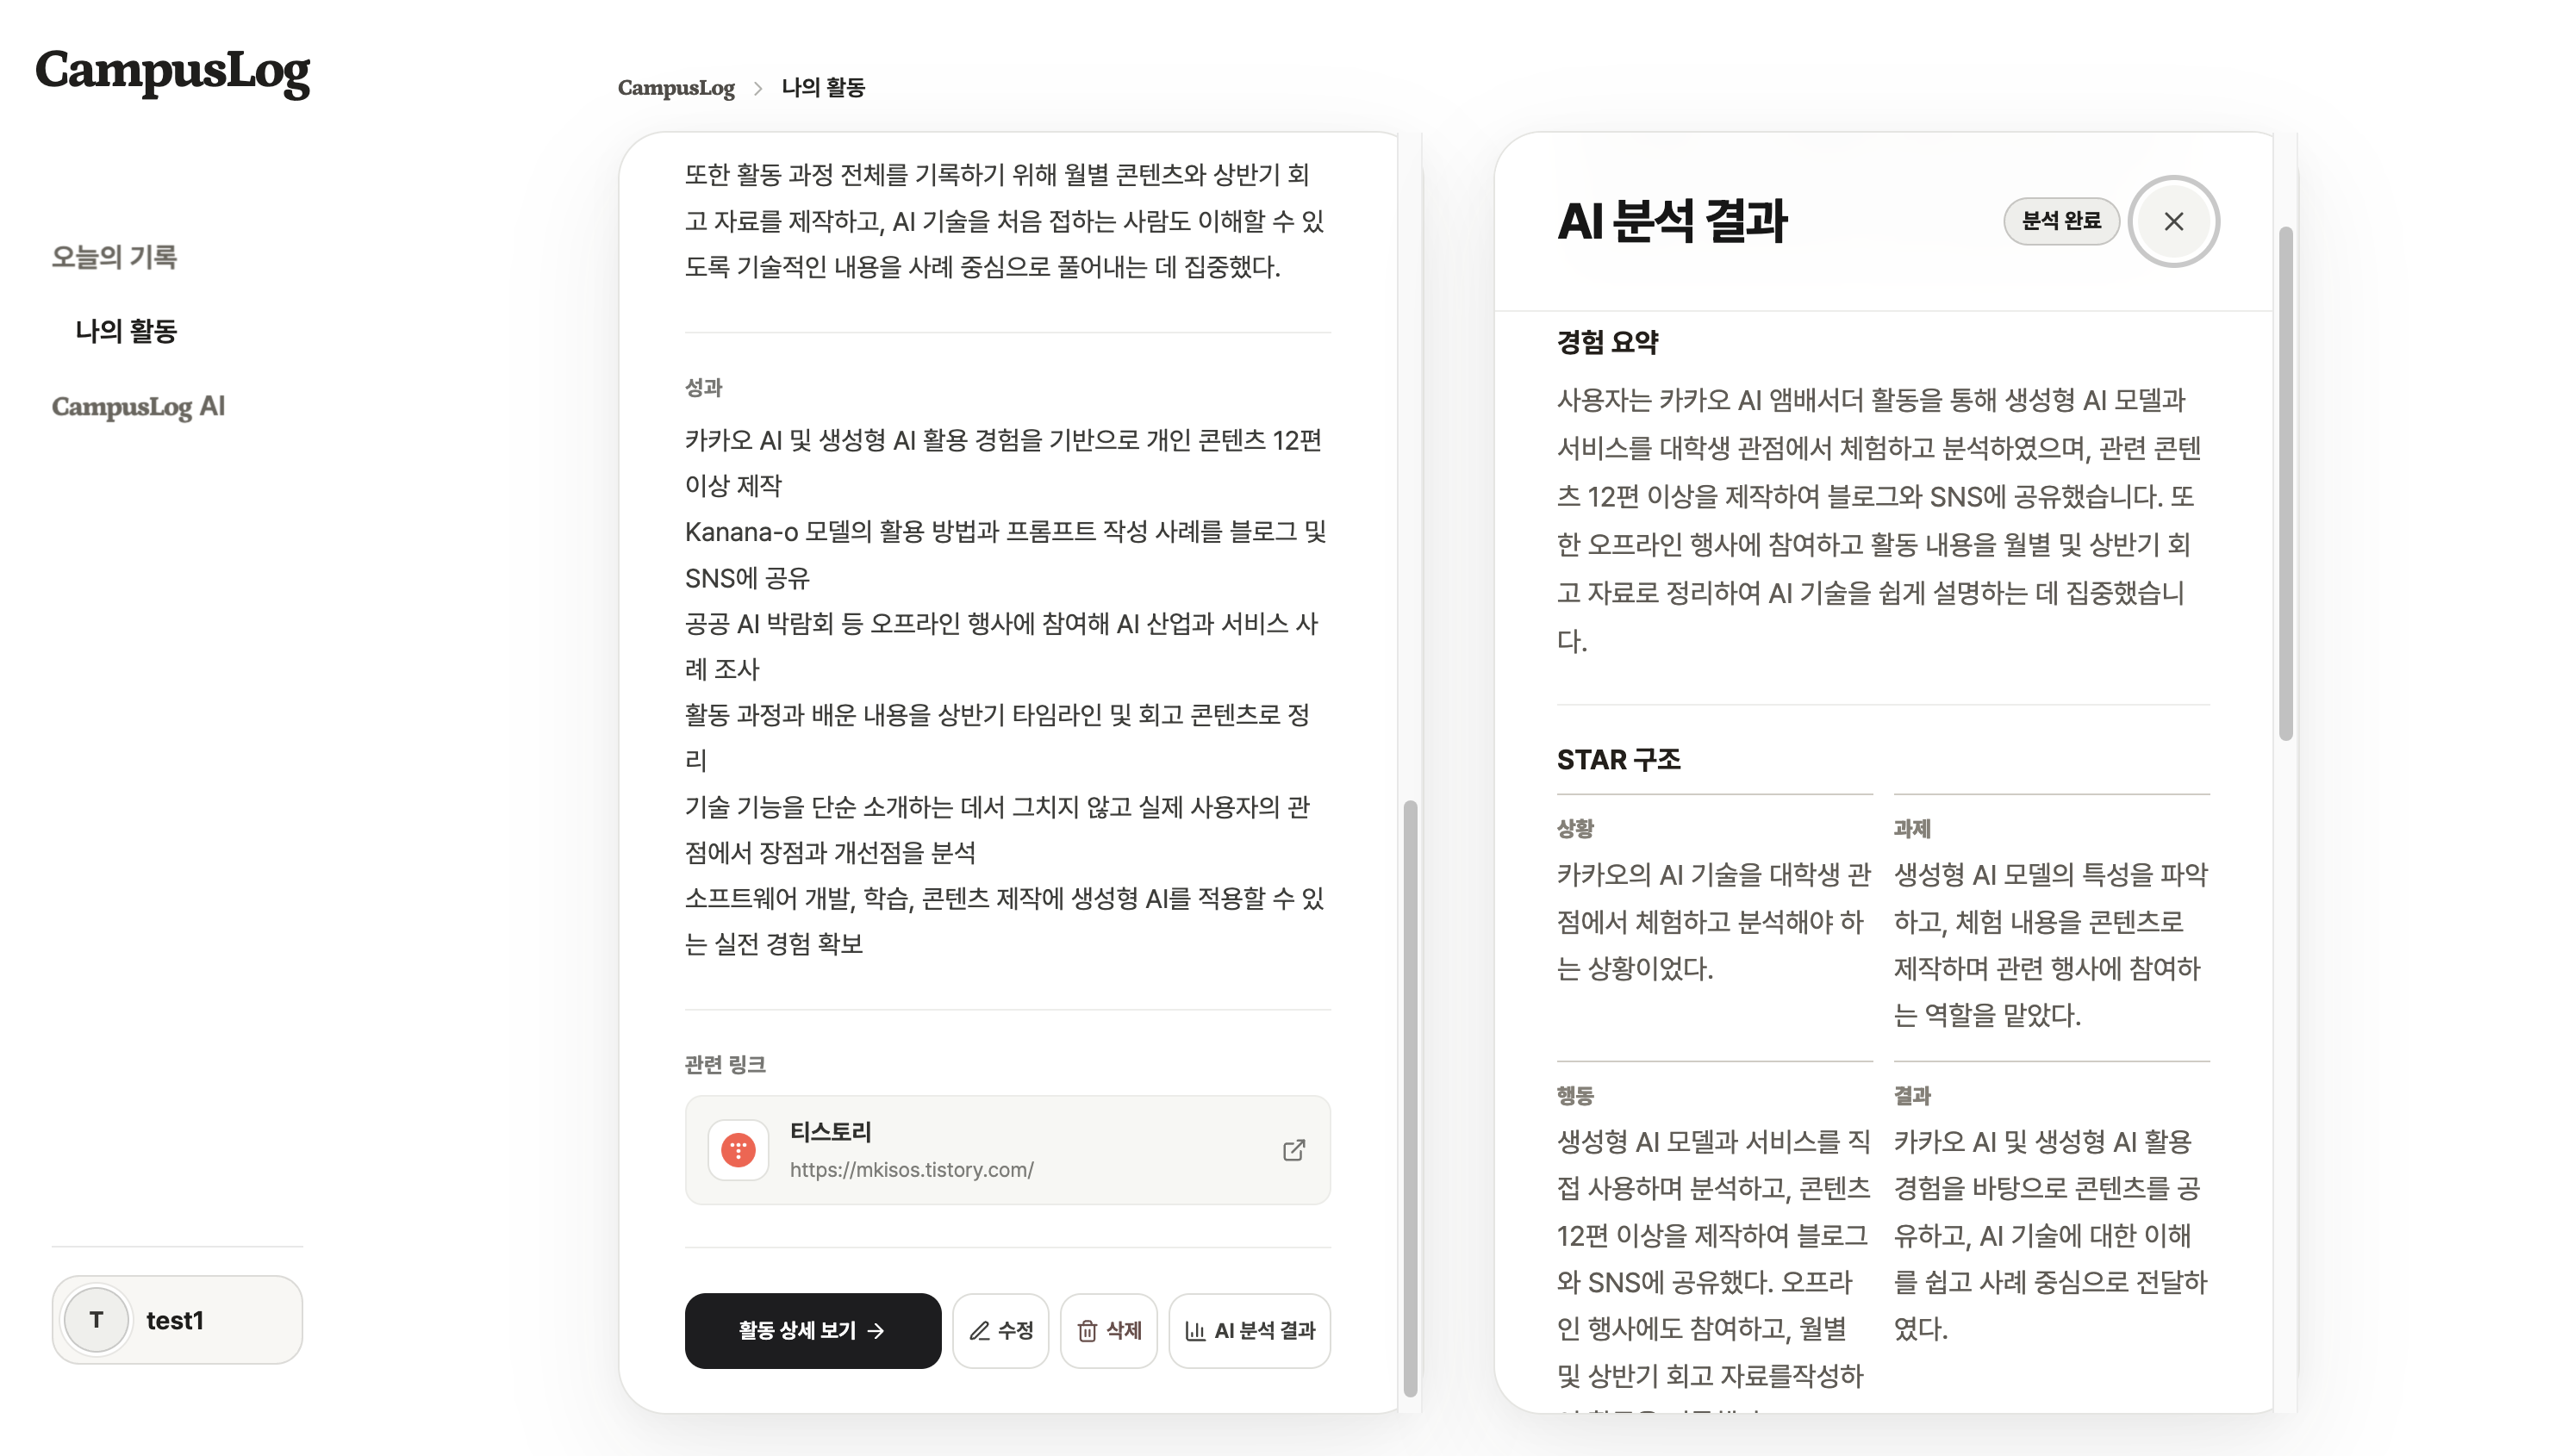Open CampusLog AI in sidebar
2568x1456 pixels.
[x=138, y=406]
